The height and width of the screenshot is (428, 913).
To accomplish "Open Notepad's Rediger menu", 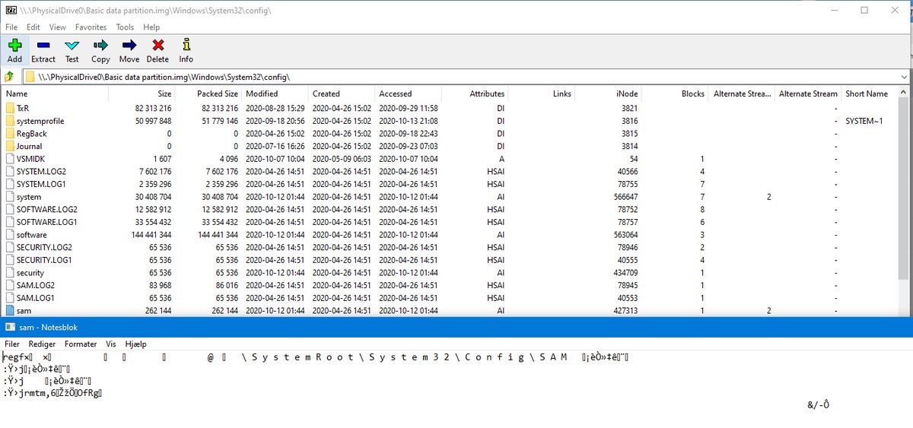I will (x=43, y=344).
